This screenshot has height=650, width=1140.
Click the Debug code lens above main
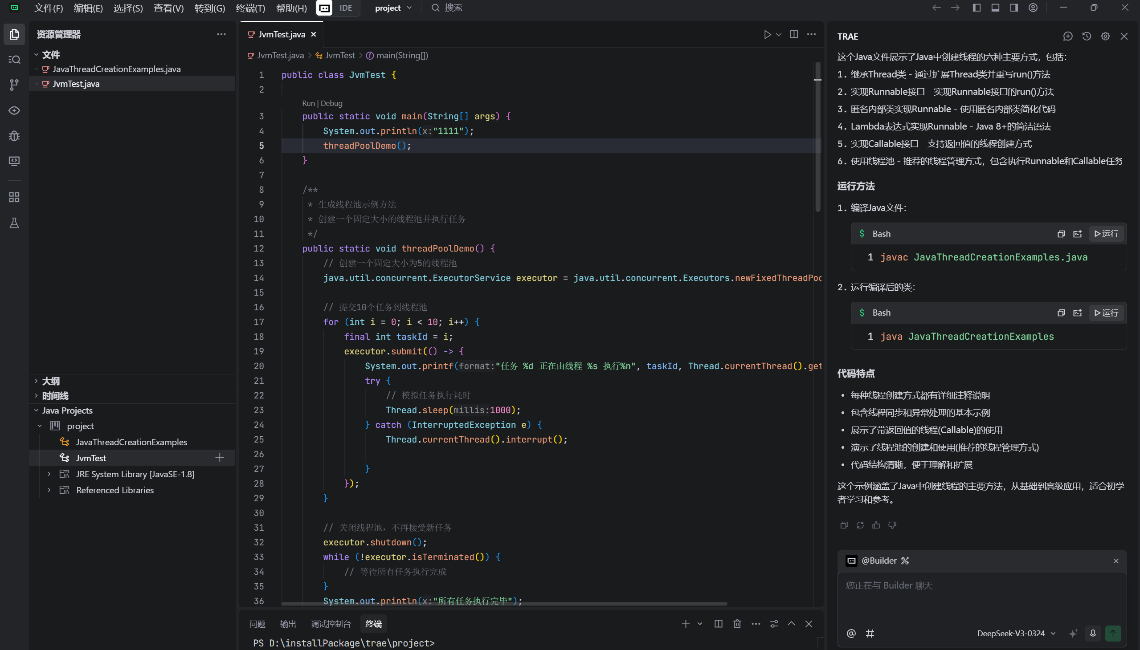(x=331, y=103)
